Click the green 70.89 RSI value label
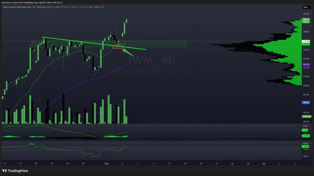 coord(305,146)
